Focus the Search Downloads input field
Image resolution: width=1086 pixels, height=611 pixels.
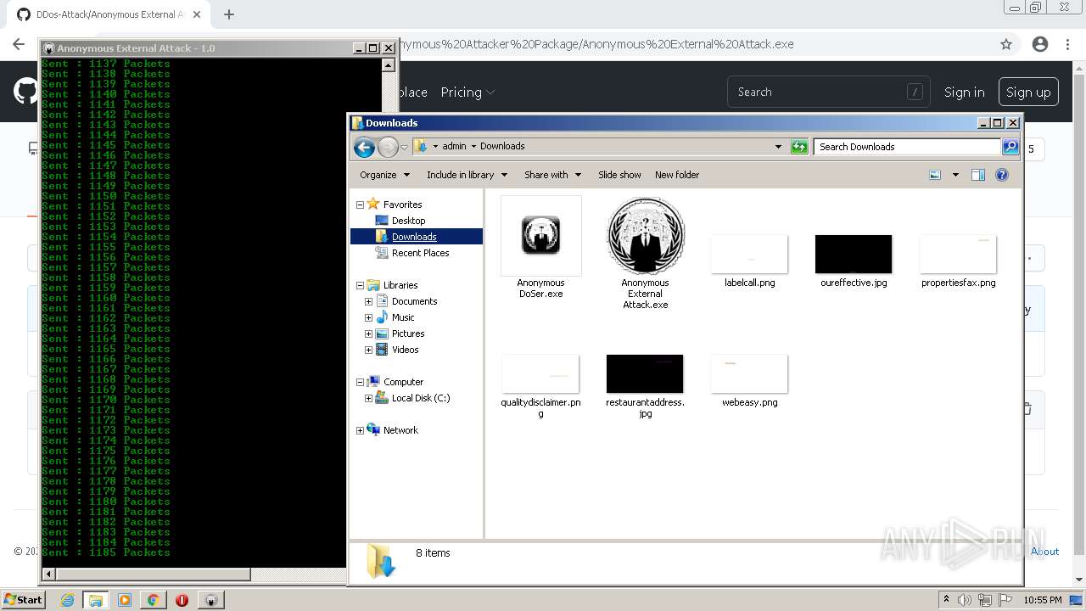click(x=908, y=147)
